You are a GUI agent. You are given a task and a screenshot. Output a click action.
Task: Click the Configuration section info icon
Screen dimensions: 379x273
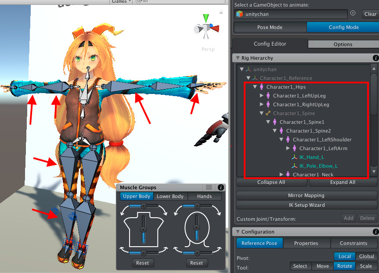point(375,232)
